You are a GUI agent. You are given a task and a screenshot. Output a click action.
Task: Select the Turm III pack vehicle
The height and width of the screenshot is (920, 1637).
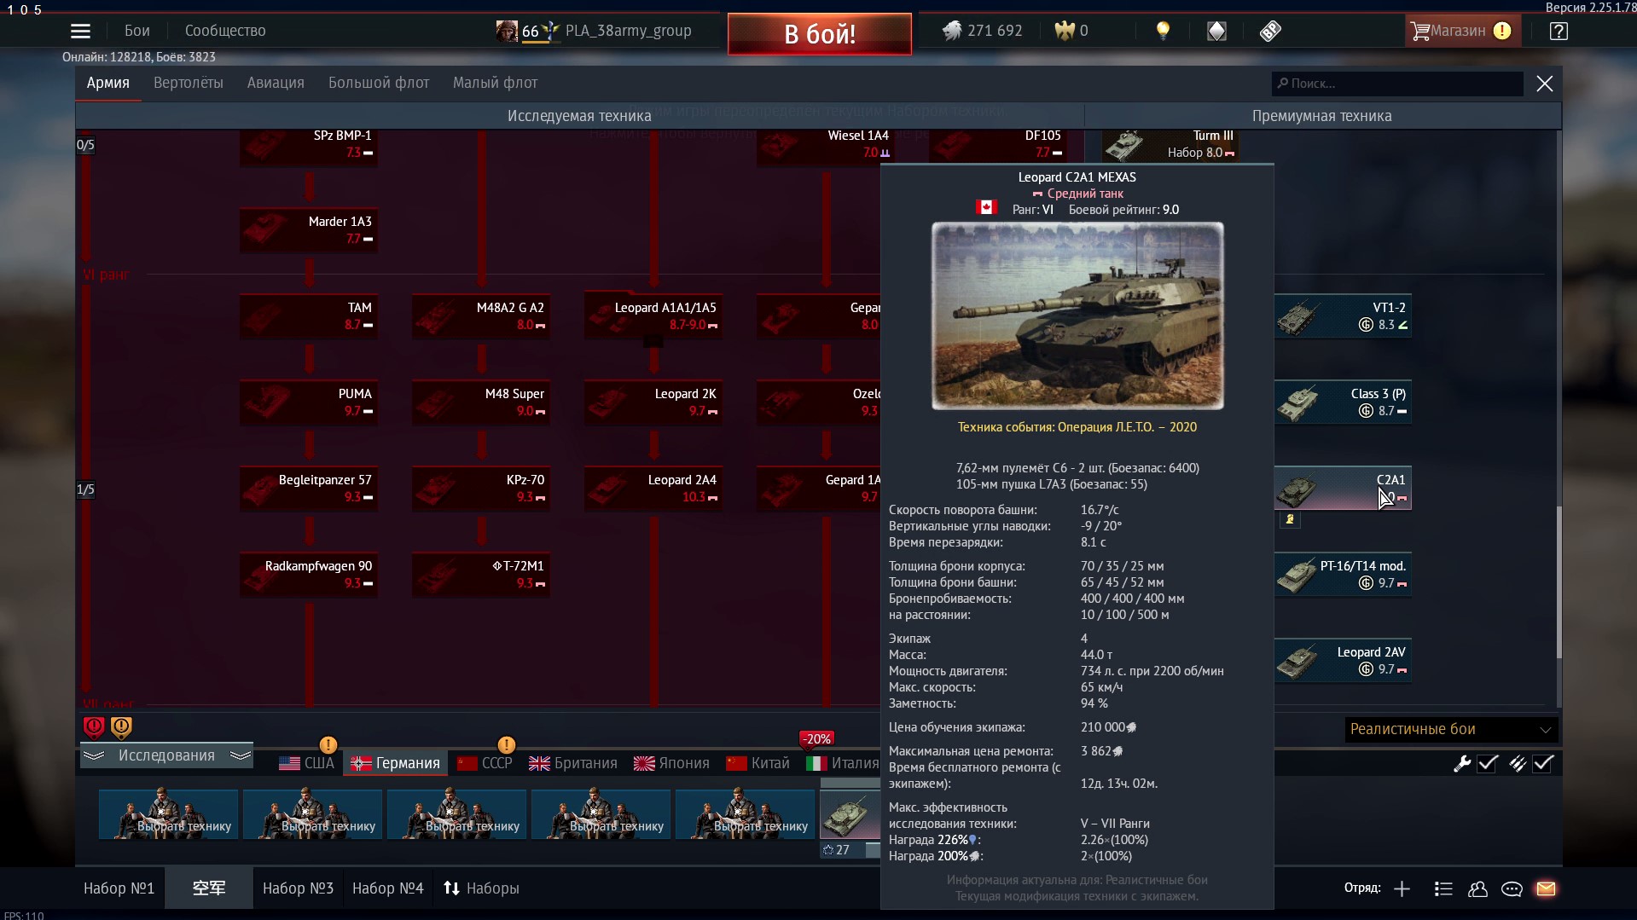1170,145
